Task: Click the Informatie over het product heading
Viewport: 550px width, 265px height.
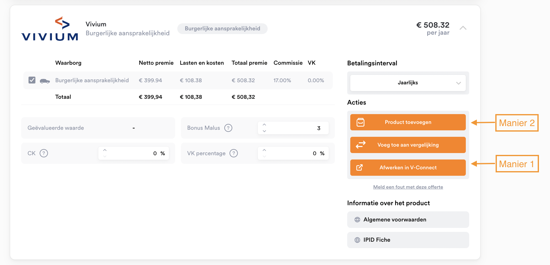Action: pos(388,203)
